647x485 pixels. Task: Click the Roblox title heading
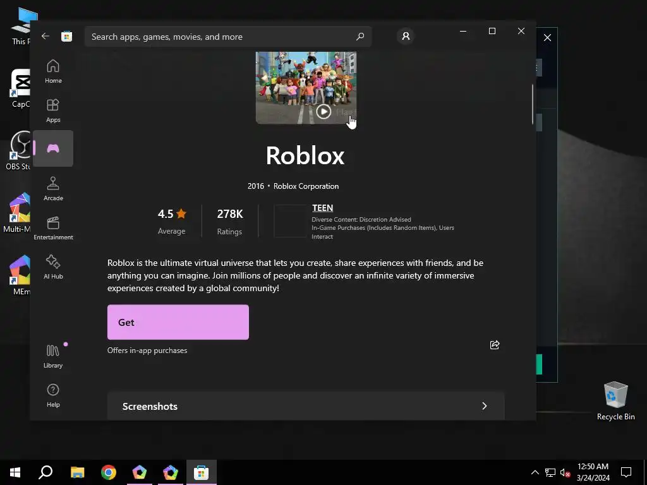(305, 155)
